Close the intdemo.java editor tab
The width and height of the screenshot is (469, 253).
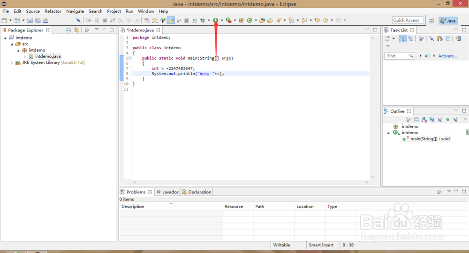[158, 30]
